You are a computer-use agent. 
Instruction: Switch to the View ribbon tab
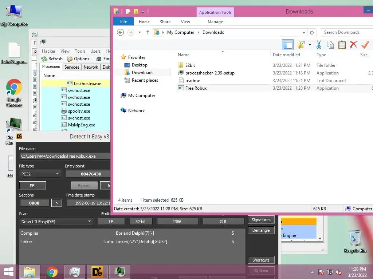coord(185,22)
